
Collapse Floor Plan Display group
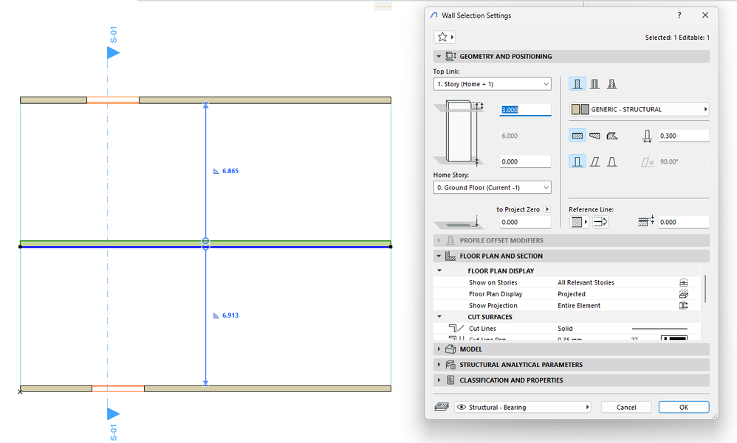[439, 271]
